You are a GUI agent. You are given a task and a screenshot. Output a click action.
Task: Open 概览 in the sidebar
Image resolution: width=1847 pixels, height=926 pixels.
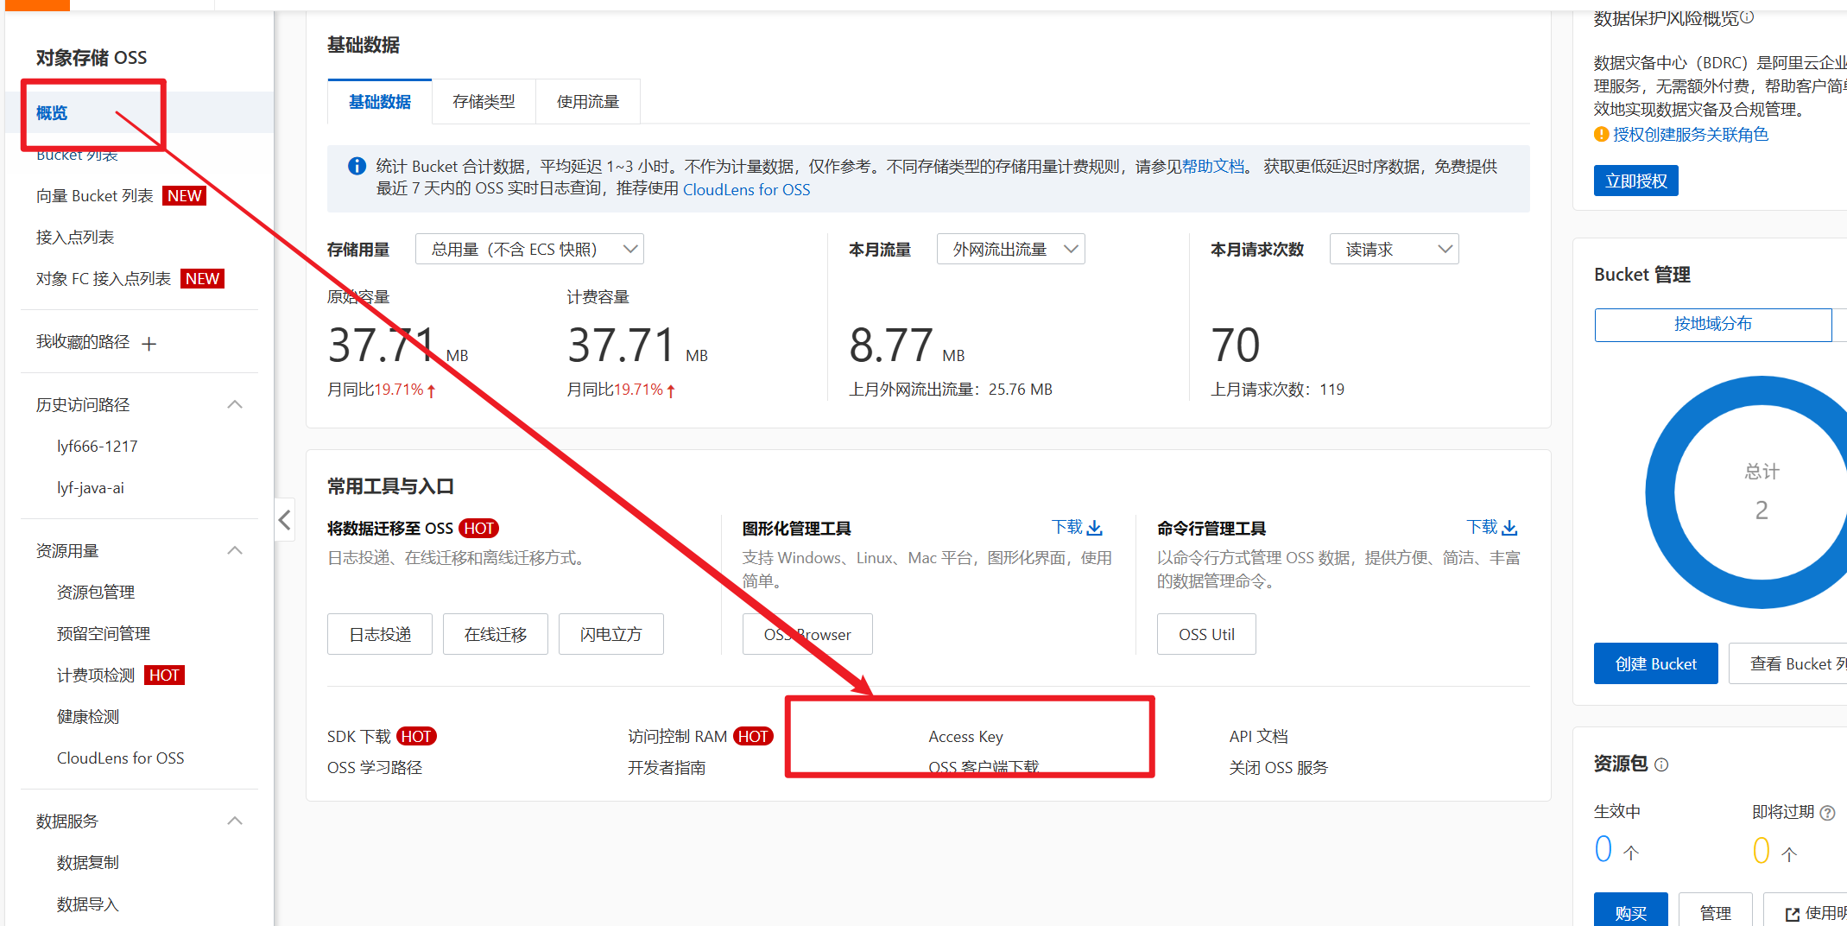pyautogui.click(x=52, y=113)
